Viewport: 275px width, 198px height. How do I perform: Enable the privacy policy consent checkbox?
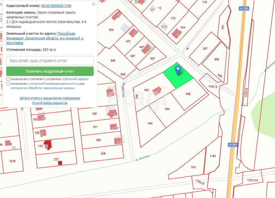click(x=8, y=84)
